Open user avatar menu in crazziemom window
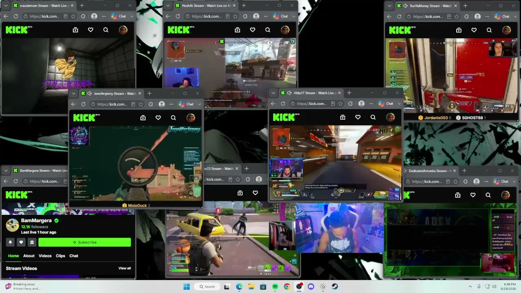This screenshot has height=293, width=521. point(123,30)
